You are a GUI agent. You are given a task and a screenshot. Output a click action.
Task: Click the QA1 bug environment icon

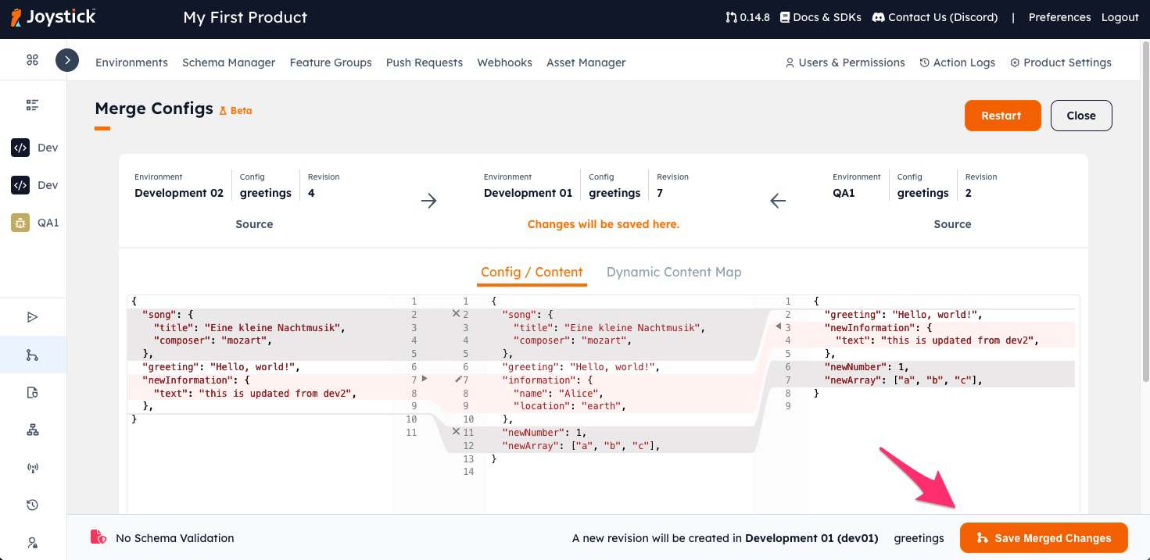click(x=20, y=223)
